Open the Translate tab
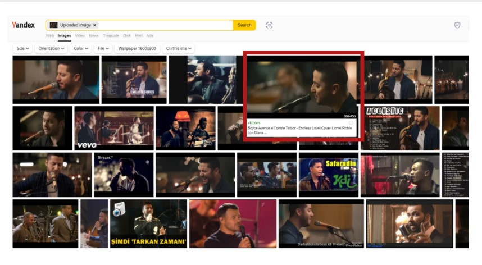 tap(111, 36)
